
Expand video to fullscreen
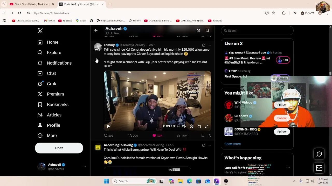coord(206,126)
